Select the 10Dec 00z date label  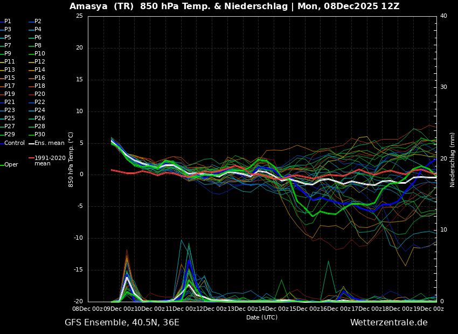click(149, 309)
